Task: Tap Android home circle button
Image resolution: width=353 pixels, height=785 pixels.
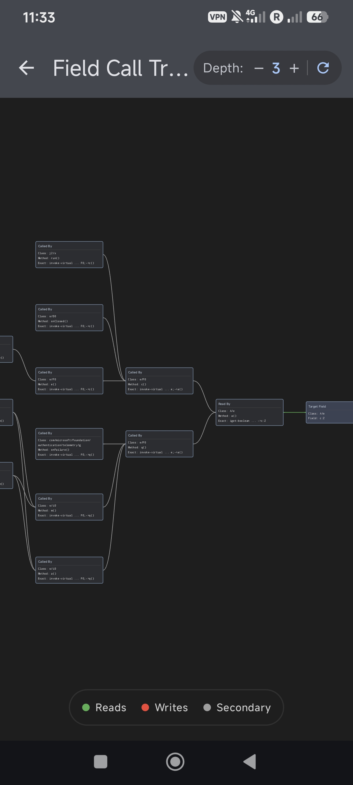Action: tap(175, 762)
